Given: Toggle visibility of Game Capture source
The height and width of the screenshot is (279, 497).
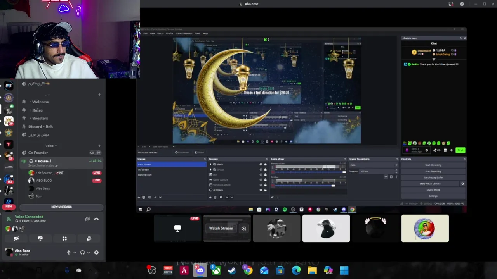Looking at the screenshot, I should 261,180.
